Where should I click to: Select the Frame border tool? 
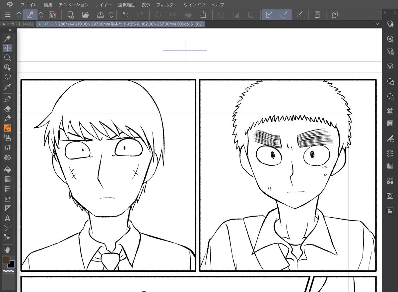tap(8, 199)
